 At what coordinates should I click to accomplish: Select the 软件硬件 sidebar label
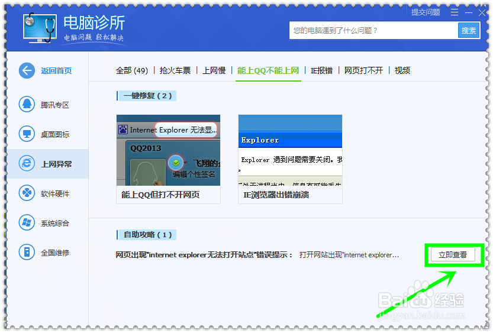[x=54, y=193]
